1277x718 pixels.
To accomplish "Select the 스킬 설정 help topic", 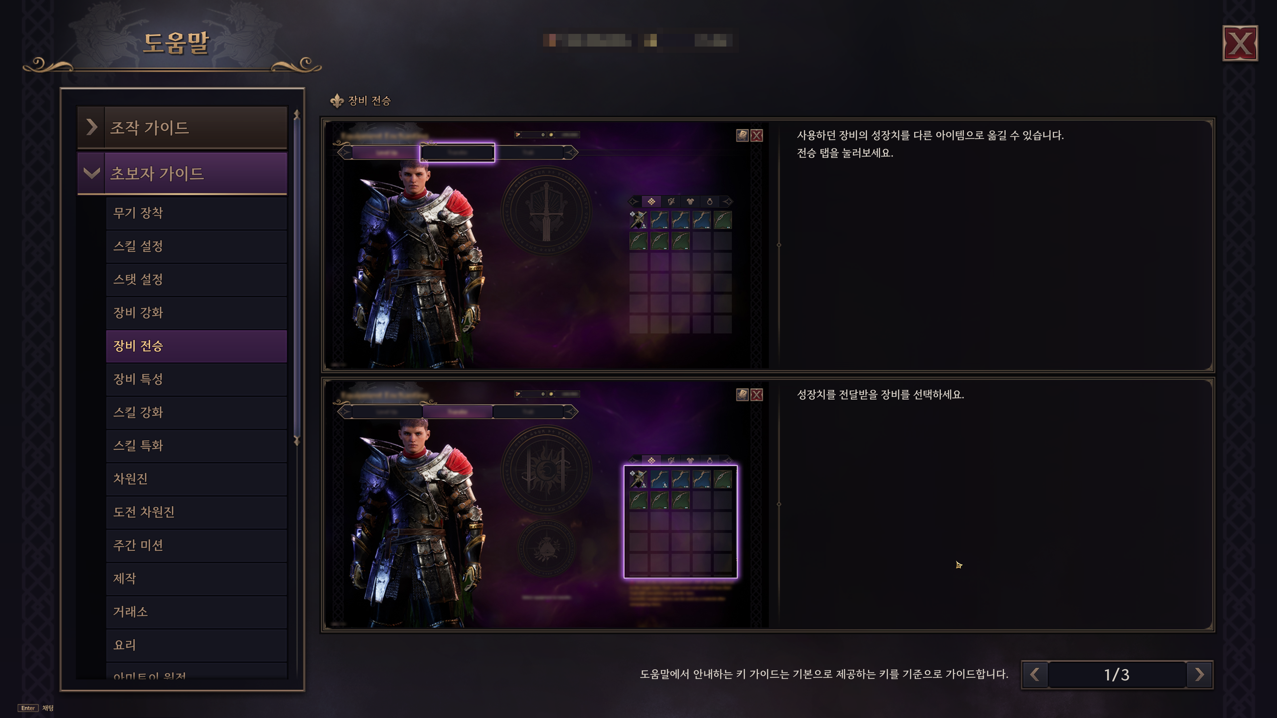I will tap(196, 246).
